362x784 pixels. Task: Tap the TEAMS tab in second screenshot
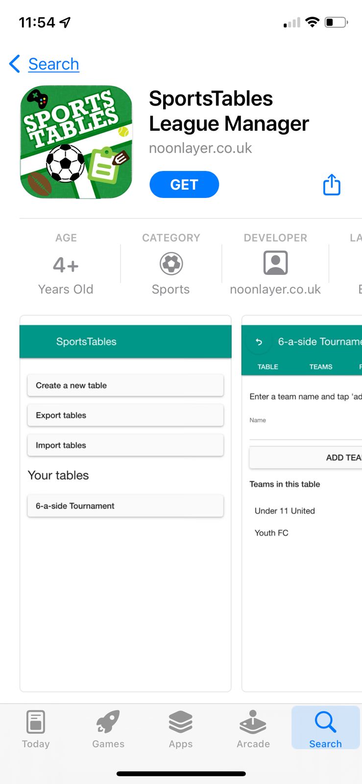321,367
